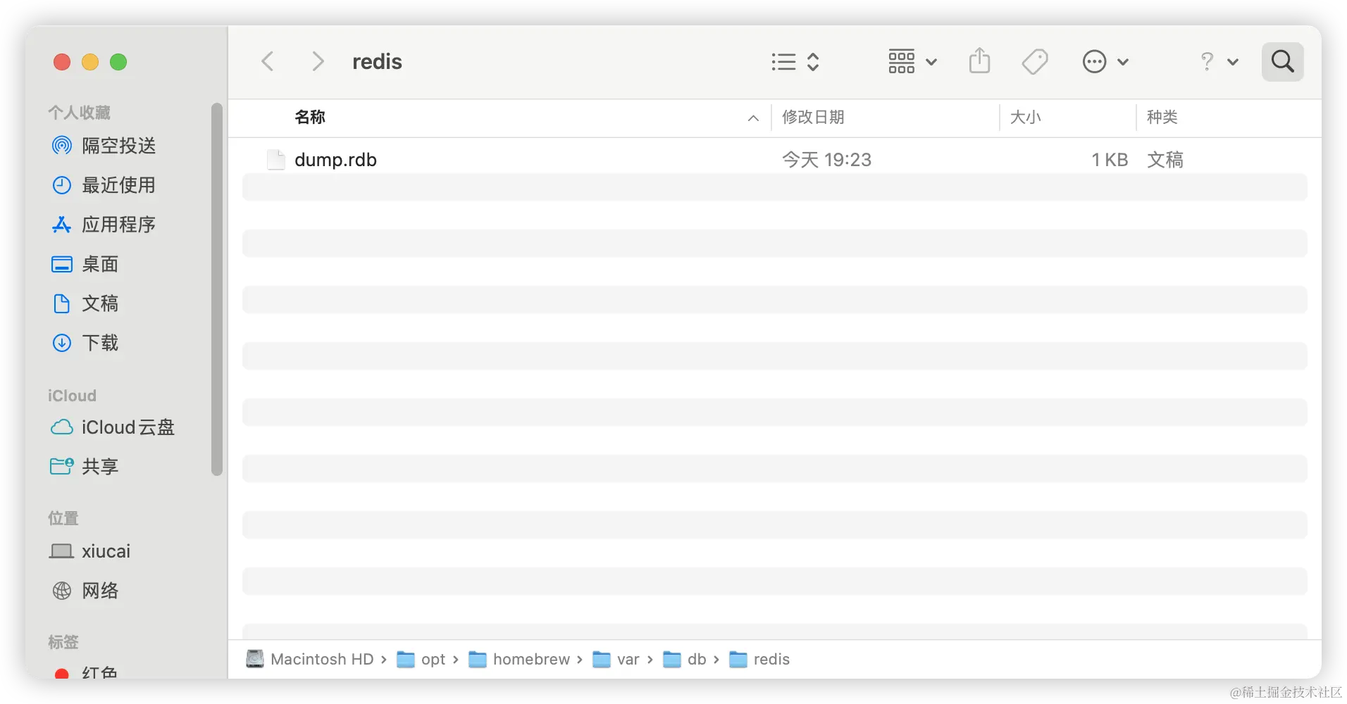Go forward with the right chevron

pyautogui.click(x=318, y=62)
